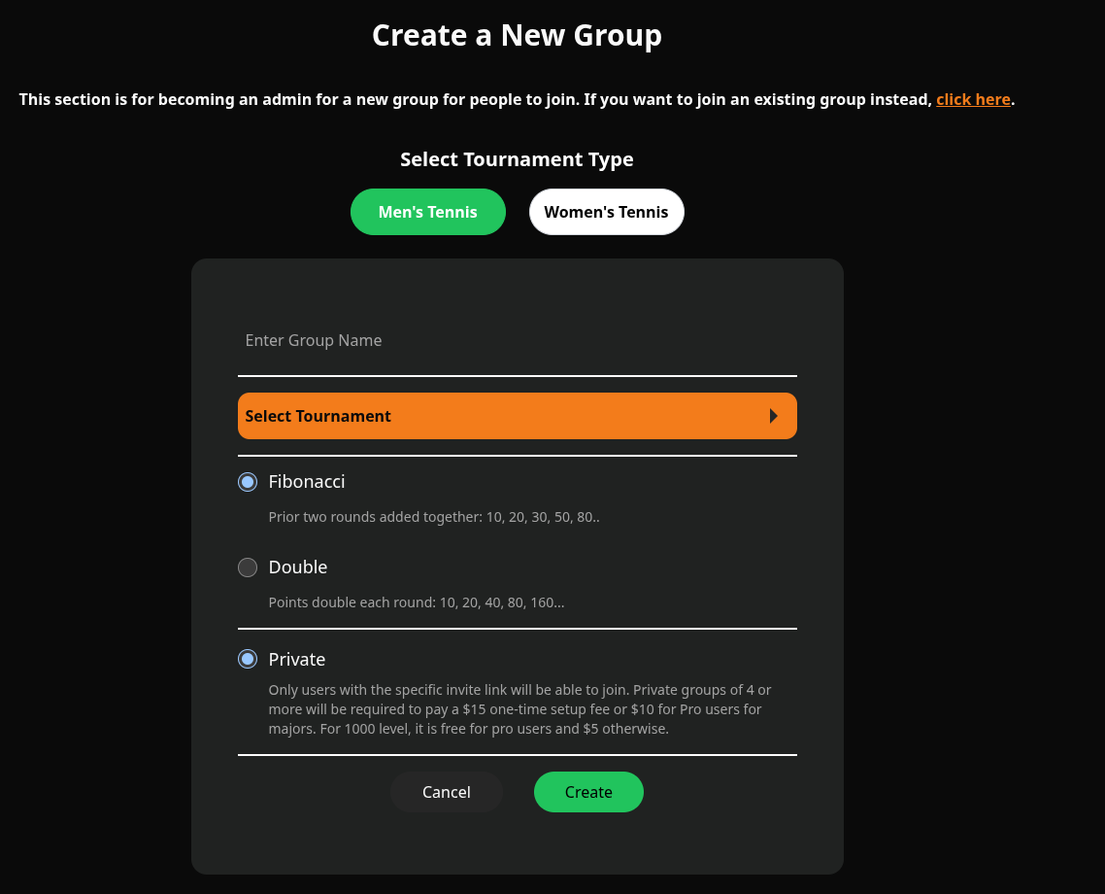Select Double instead of Fibonacci
This screenshot has width=1105, height=894.
click(x=248, y=567)
